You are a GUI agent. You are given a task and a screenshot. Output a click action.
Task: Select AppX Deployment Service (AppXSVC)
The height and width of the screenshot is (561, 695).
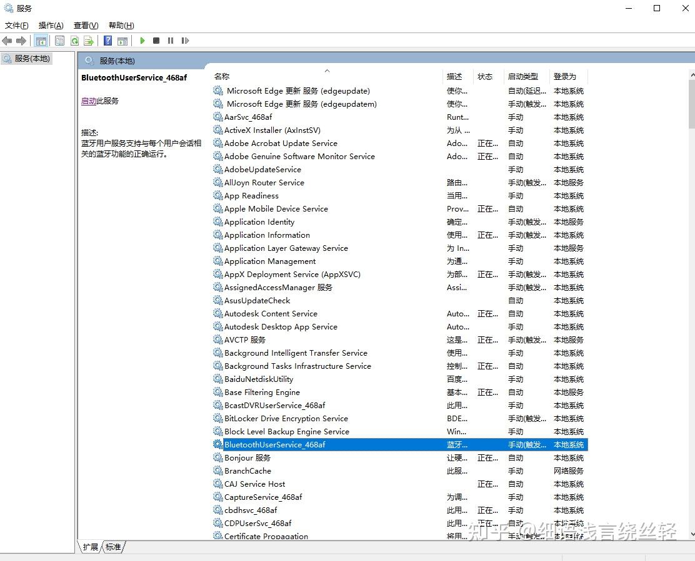click(400, 275)
